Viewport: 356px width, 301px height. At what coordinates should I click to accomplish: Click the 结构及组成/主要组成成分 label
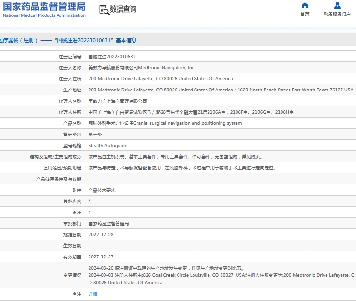click(x=56, y=157)
